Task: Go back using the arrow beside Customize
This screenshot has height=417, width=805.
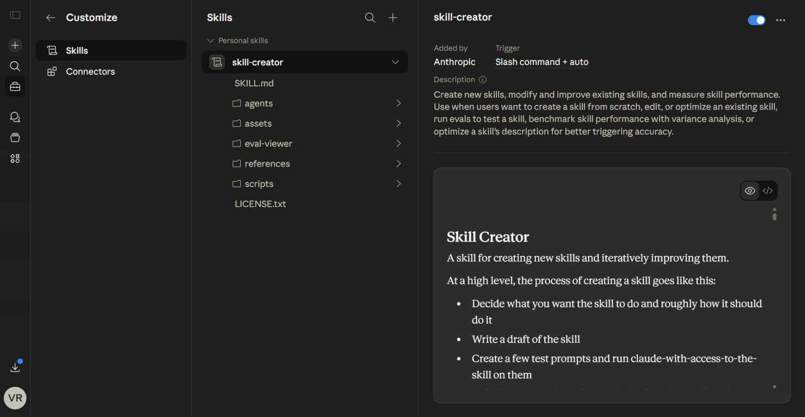Action: pyautogui.click(x=50, y=18)
